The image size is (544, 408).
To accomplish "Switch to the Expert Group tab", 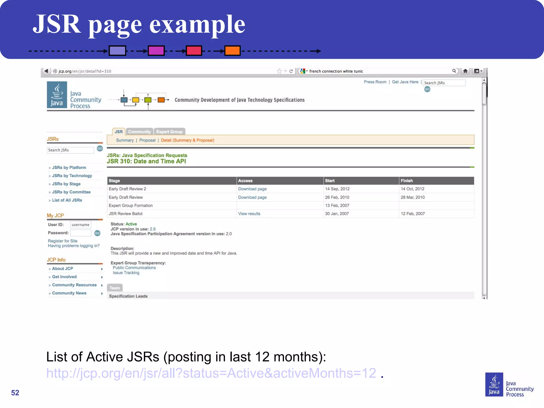I will (x=169, y=131).
